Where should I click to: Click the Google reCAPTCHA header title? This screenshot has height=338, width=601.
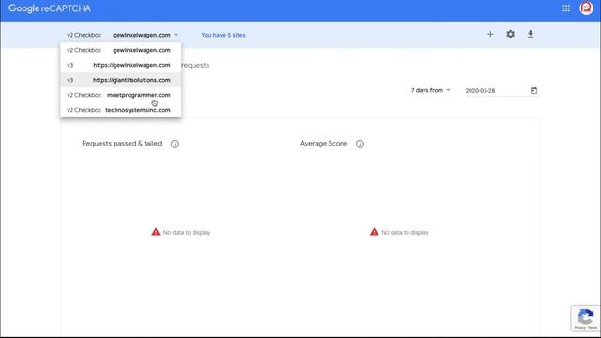pyautogui.click(x=50, y=8)
